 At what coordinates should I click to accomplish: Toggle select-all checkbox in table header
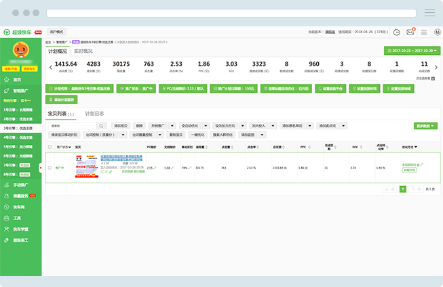(x=50, y=146)
